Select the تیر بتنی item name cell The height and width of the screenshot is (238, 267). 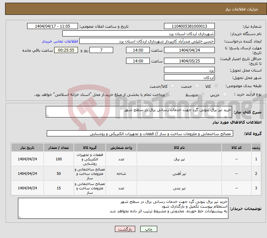(x=179, y=188)
